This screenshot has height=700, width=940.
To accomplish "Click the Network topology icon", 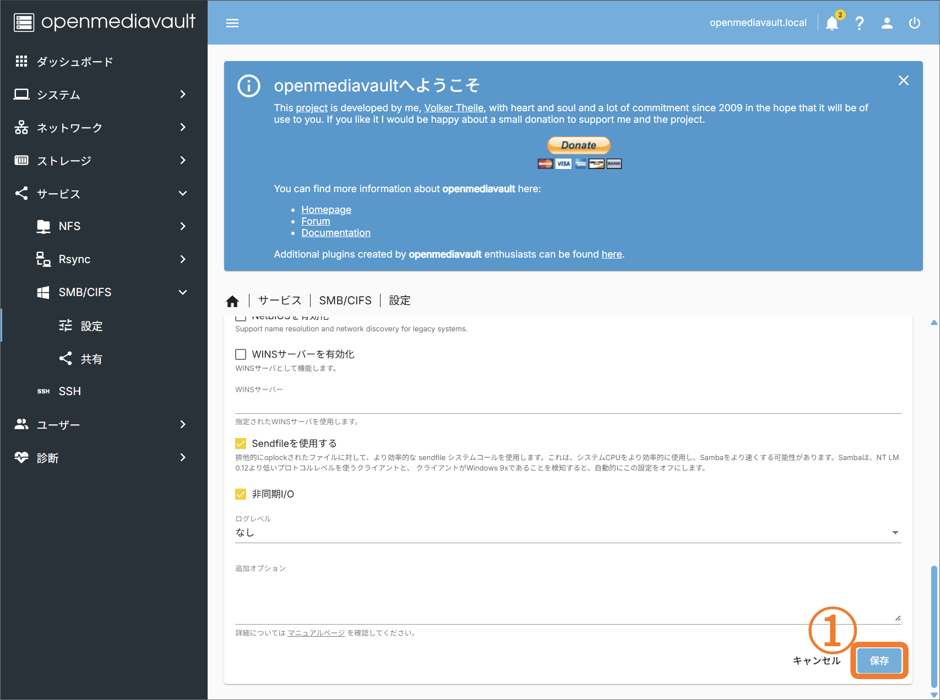I will [21, 127].
